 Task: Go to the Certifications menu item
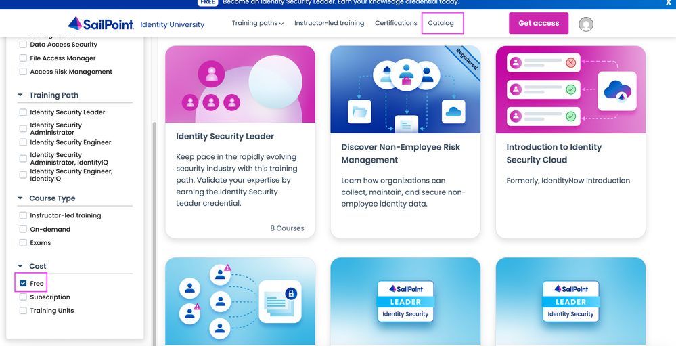pos(396,23)
